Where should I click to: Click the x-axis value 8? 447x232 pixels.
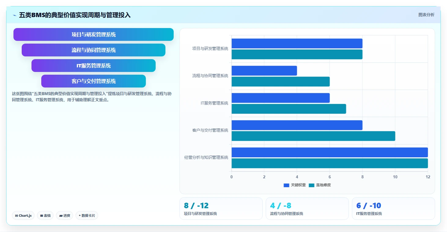[x=362, y=177]
